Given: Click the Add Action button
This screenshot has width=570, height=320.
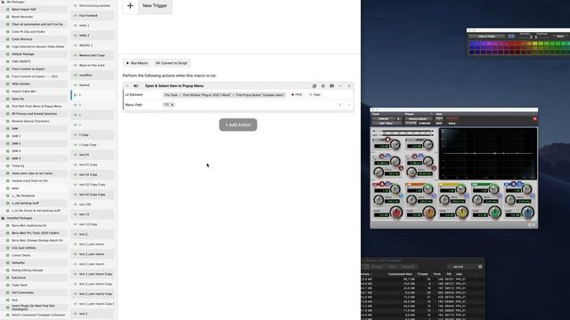Looking at the screenshot, I should [x=238, y=124].
